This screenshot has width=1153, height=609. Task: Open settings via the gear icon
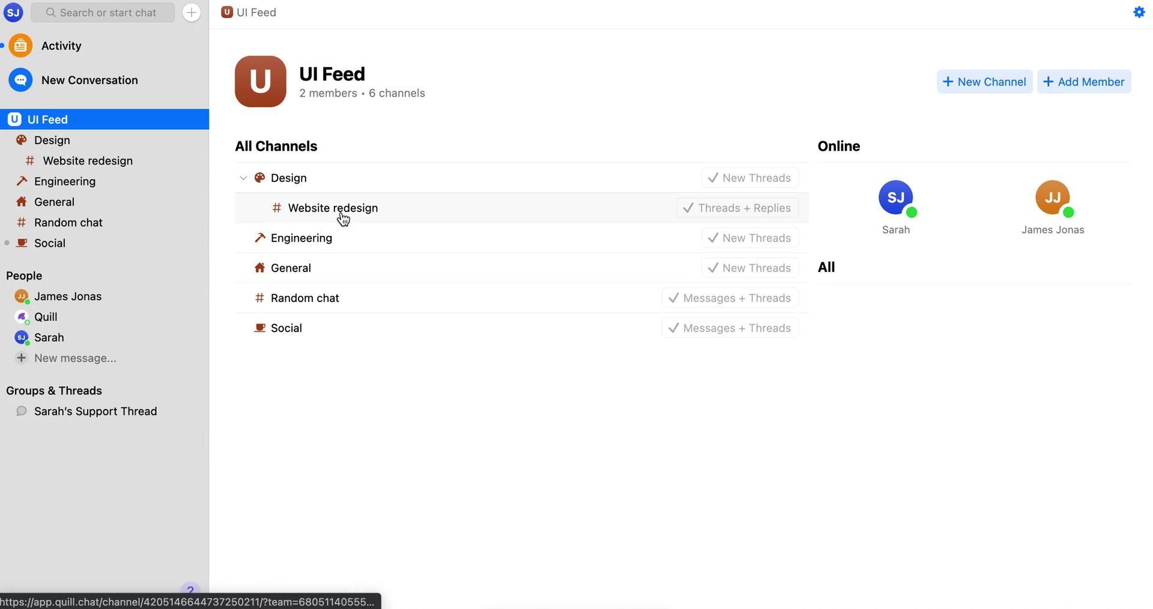pos(1139,12)
